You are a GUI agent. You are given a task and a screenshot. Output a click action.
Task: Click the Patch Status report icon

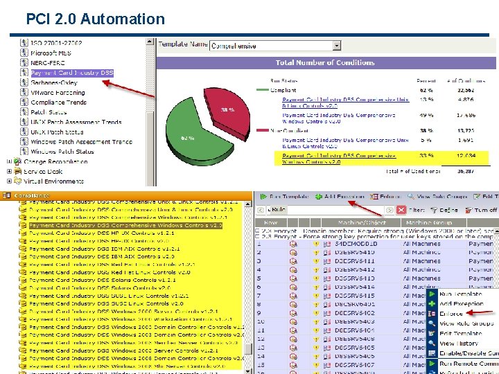24,112
